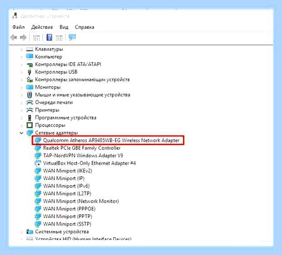Expand the Контроллеры USB category

(x=21, y=72)
